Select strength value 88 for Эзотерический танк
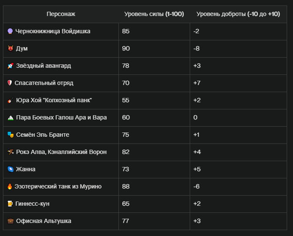The height and width of the screenshot is (236, 293). pos(126,186)
